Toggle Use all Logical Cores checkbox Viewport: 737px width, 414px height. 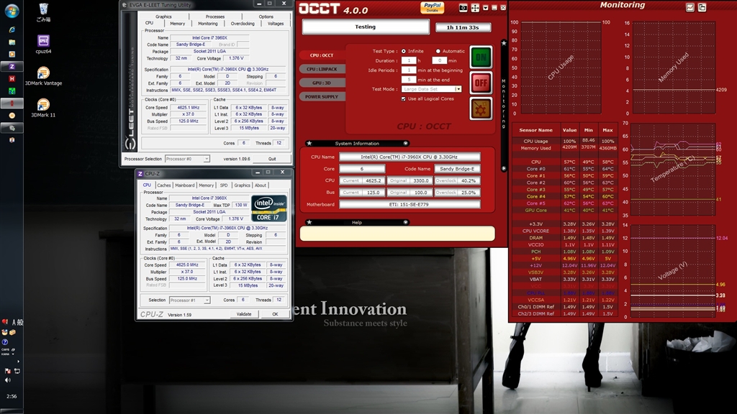click(x=403, y=99)
